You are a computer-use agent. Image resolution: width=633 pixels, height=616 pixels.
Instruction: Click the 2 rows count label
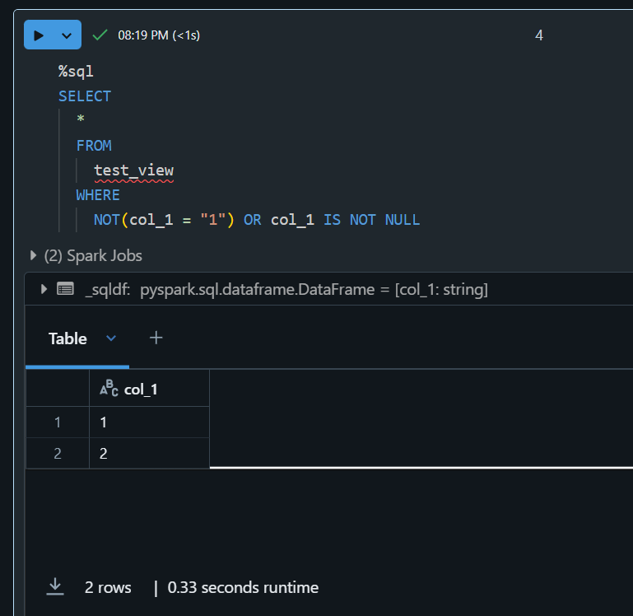pos(108,588)
